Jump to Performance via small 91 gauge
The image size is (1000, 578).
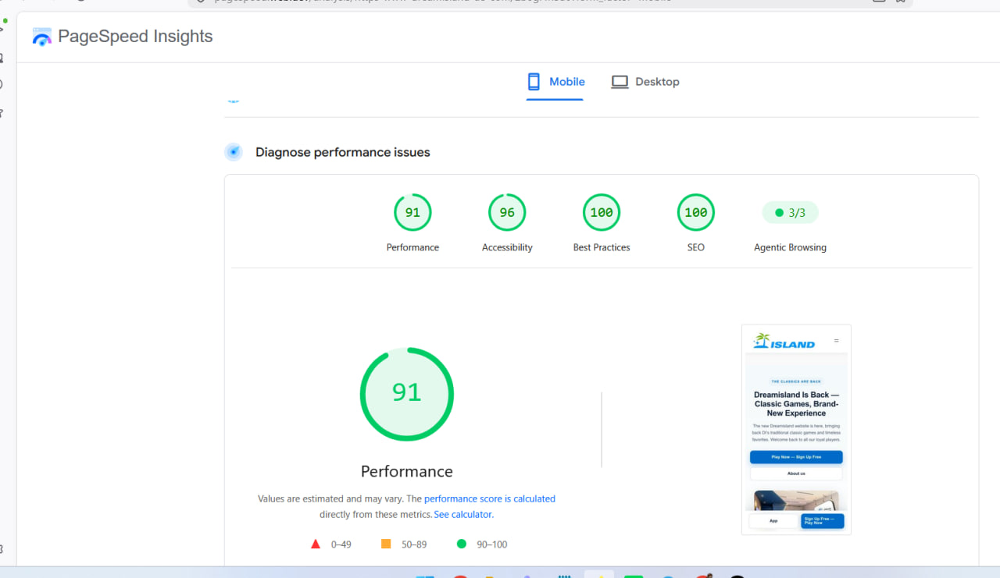click(412, 212)
